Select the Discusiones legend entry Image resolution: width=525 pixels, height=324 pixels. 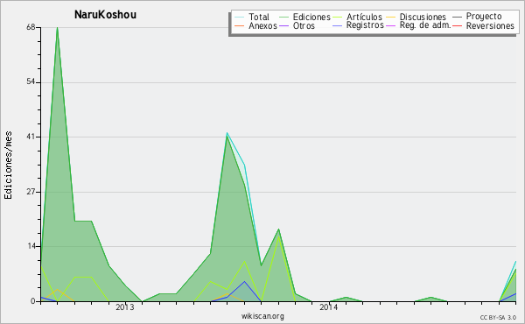[x=423, y=17]
